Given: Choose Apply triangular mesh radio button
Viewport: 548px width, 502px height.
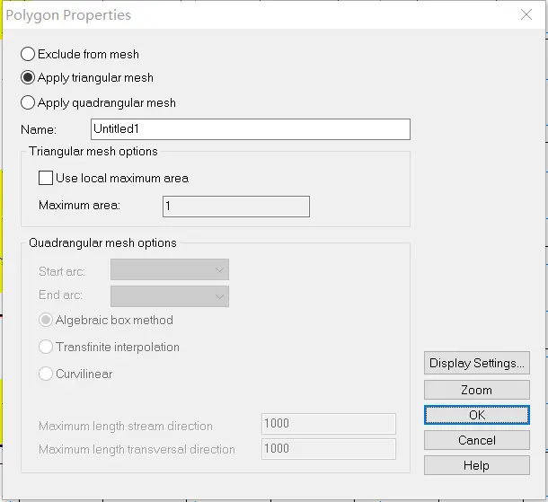Looking at the screenshot, I should pyautogui.click(x=29, y=78).
